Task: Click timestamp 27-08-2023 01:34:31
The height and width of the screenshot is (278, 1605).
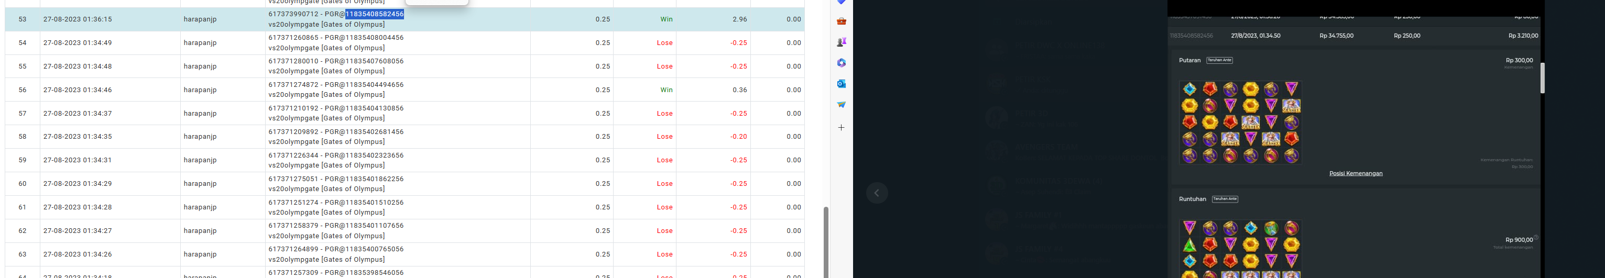Action: [x=77, y=160]
